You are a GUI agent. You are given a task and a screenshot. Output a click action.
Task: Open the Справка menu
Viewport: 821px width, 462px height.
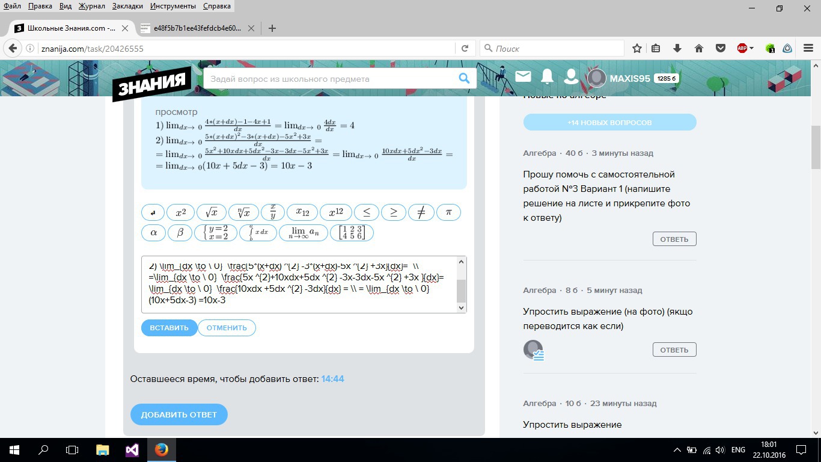click(x=217, y=6)
